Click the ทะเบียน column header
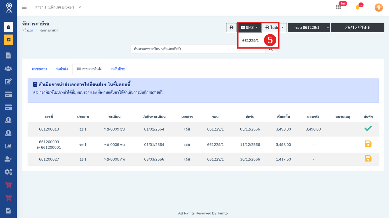The image size is (389, 218). point(114,117)
